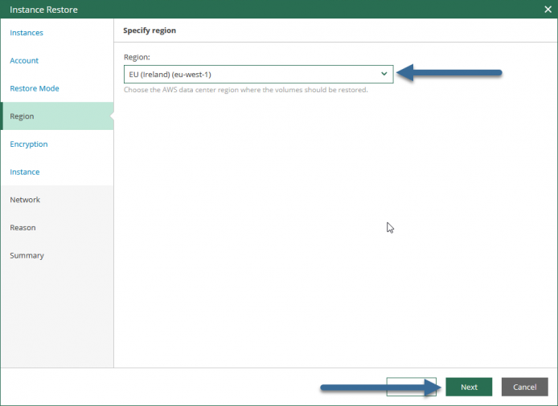This screenshot has width=558, height=406.
Task: Click the 'Specify region' heading
Action: click(150, 30)
